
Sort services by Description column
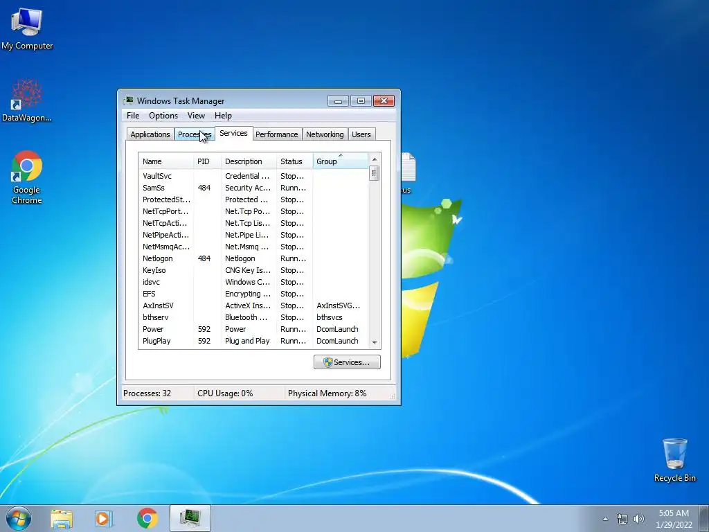(249, 161)
